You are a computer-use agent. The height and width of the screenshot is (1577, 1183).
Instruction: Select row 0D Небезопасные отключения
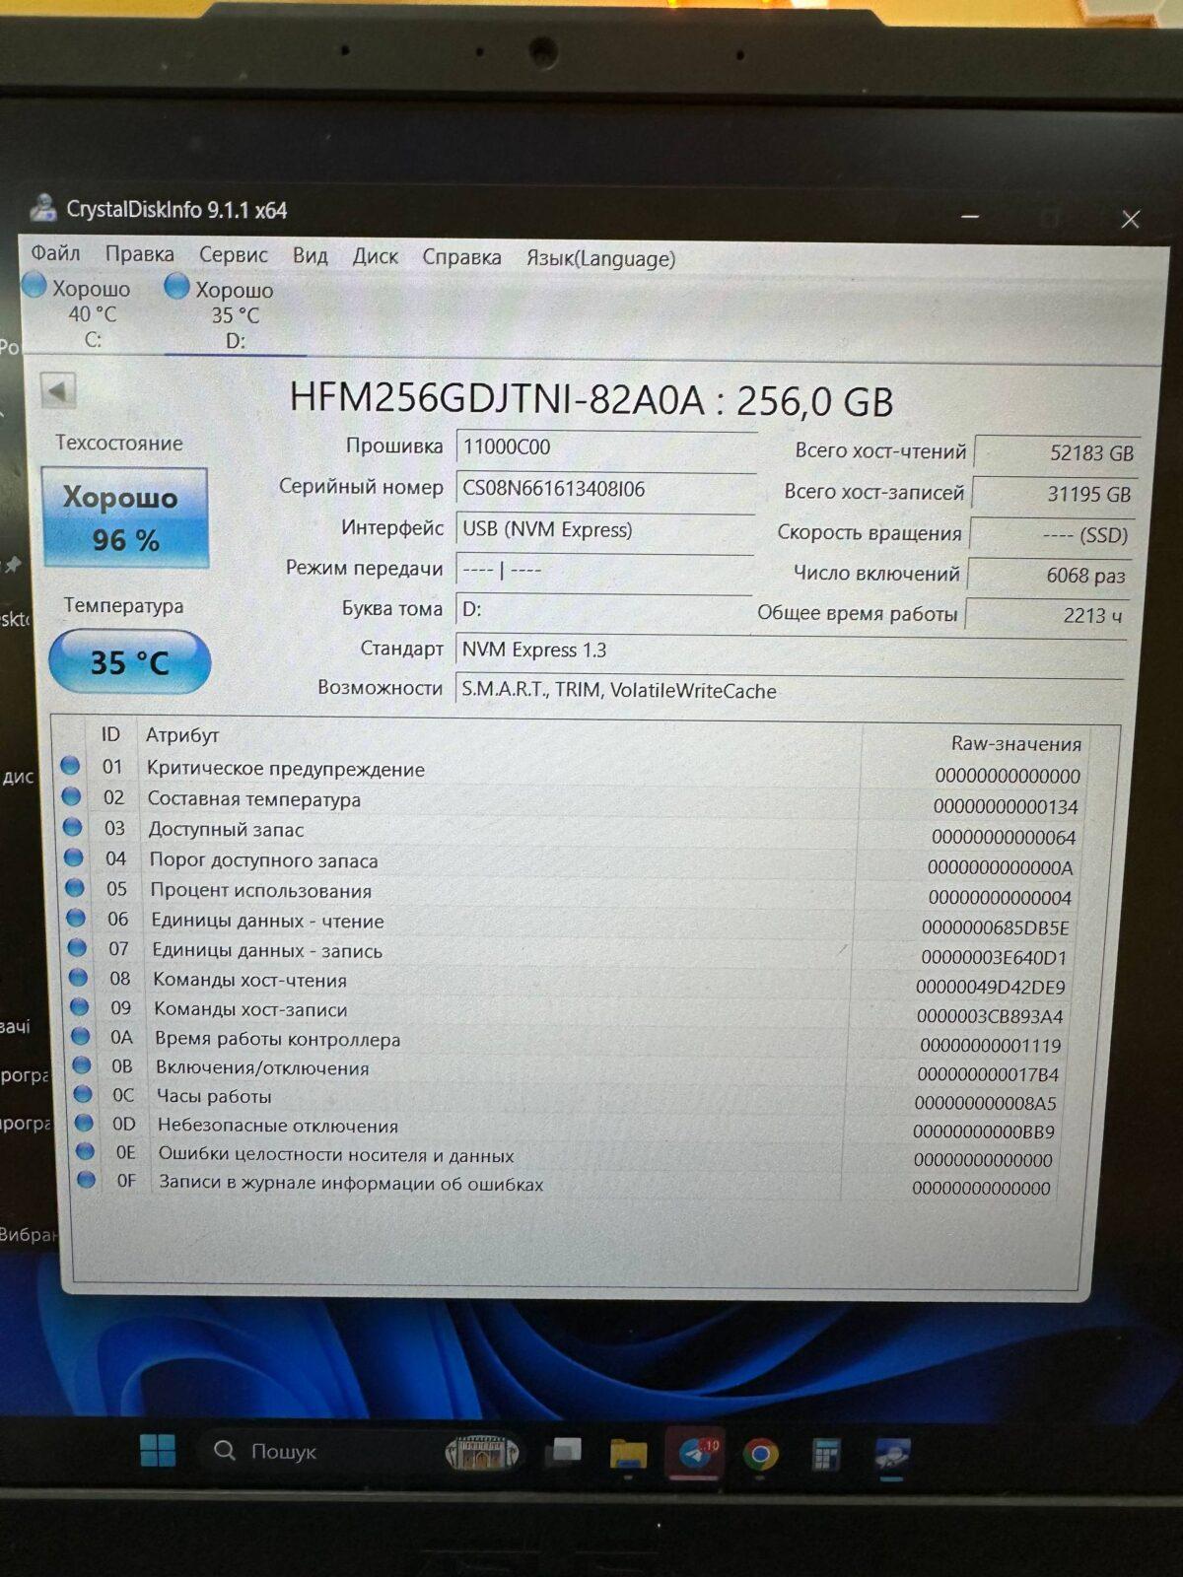pos(572,1127)
